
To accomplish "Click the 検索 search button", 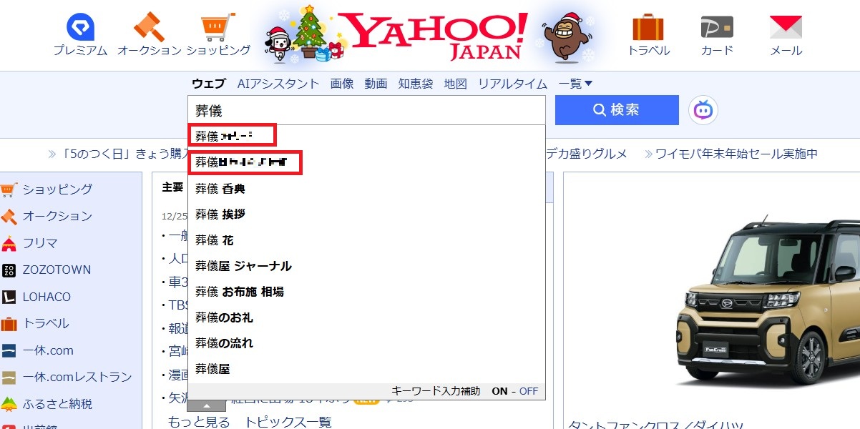I will [x=616, y=109].
